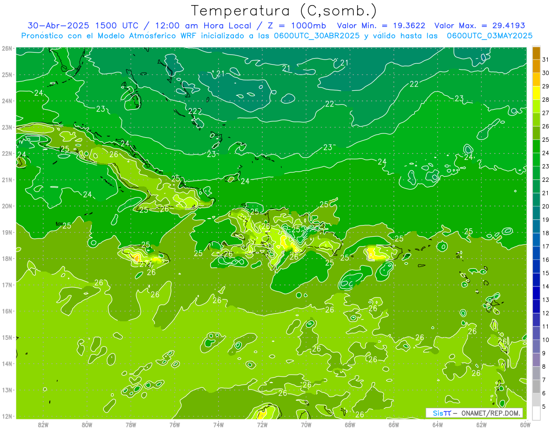Screen dimensions: 558x431
Task: Click the color scale swatch between 9 and 10
Action: pos(536,346)
